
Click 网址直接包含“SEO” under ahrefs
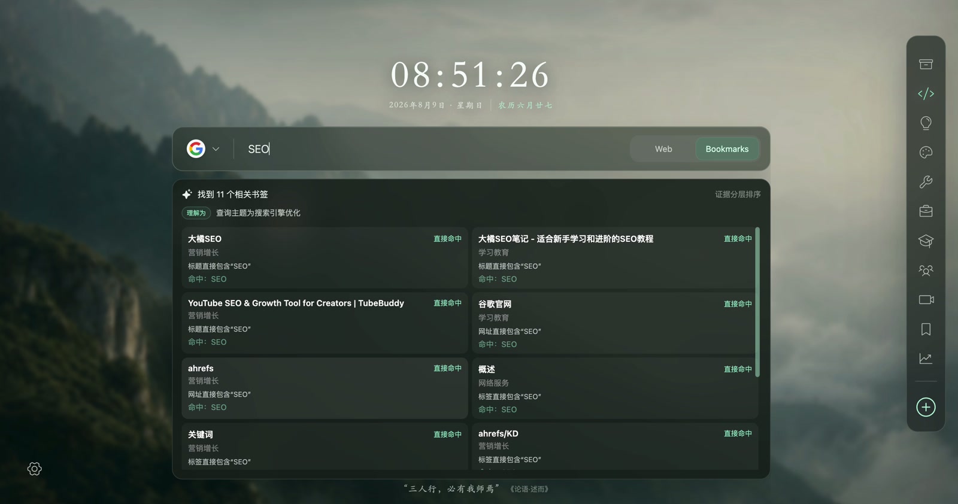(x=219, y=394)
